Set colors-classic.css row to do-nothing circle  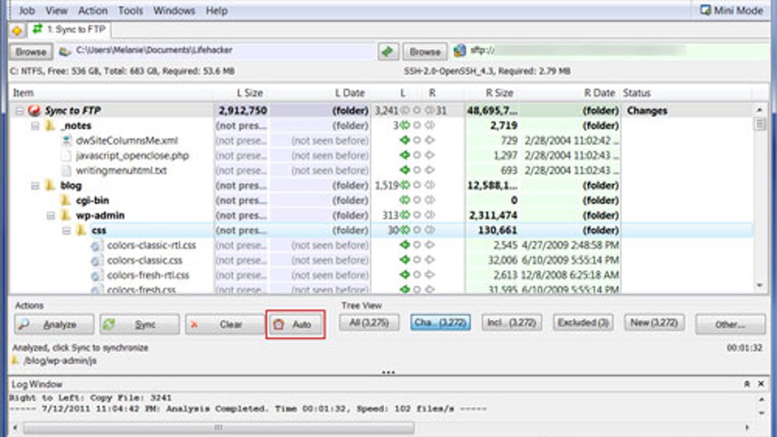(x=418, y=260)
